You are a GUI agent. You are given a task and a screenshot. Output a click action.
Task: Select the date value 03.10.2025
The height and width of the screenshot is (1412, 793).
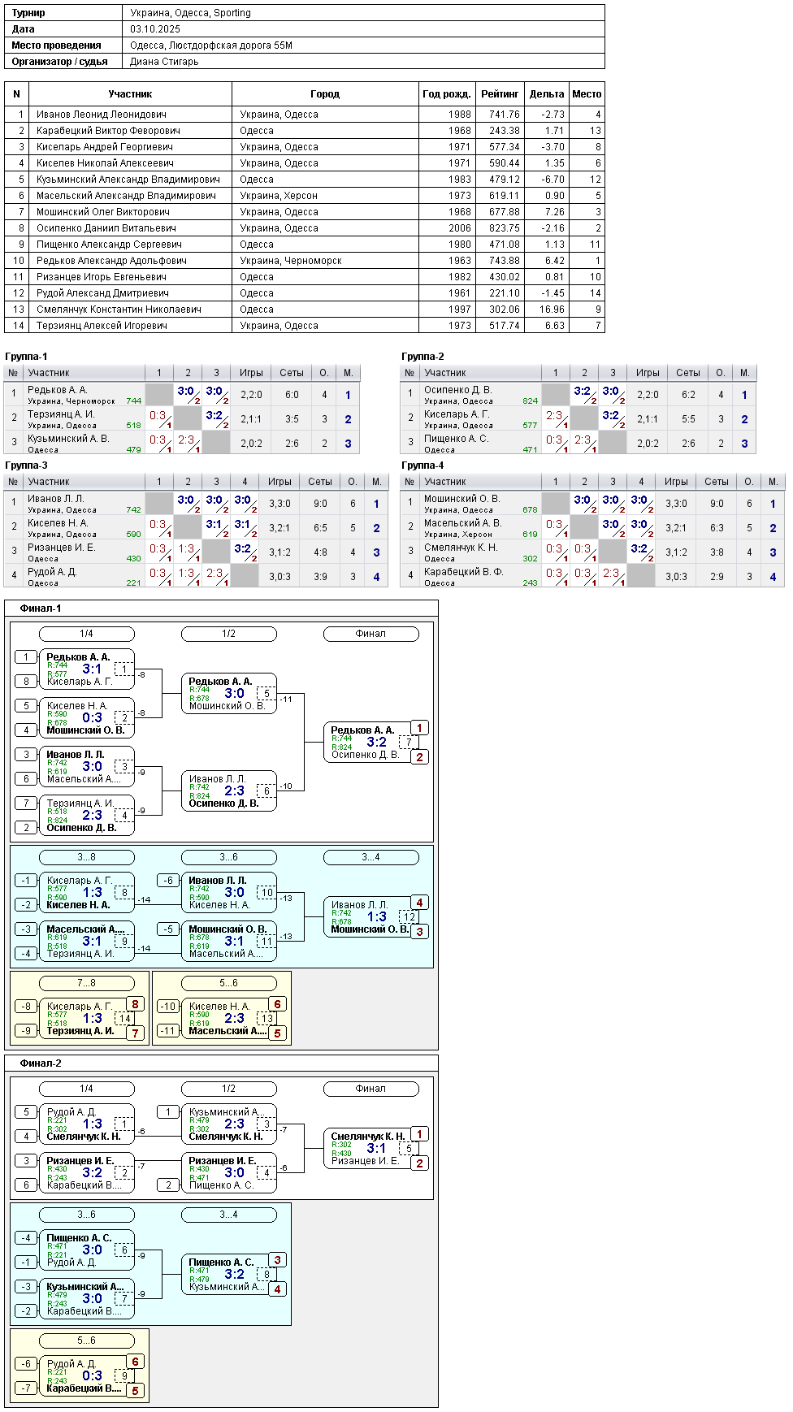coord(155,29)
